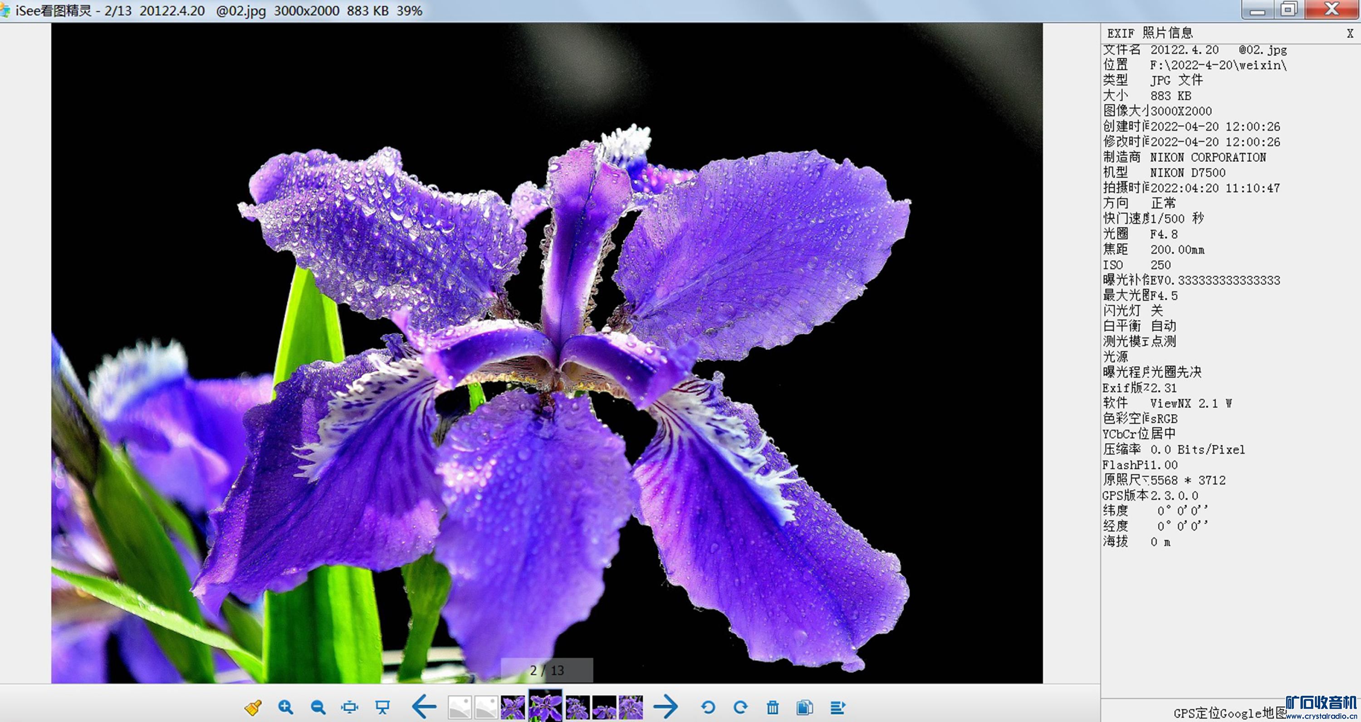Copy the image file icon
The height and width of the screenshot is (722, 1361).
coord(805,707)
